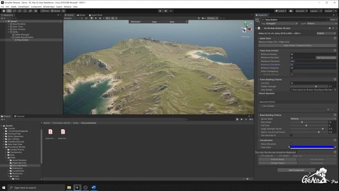
Task: Collapse the Town Building Criteria section
Action: coord(259,80)
